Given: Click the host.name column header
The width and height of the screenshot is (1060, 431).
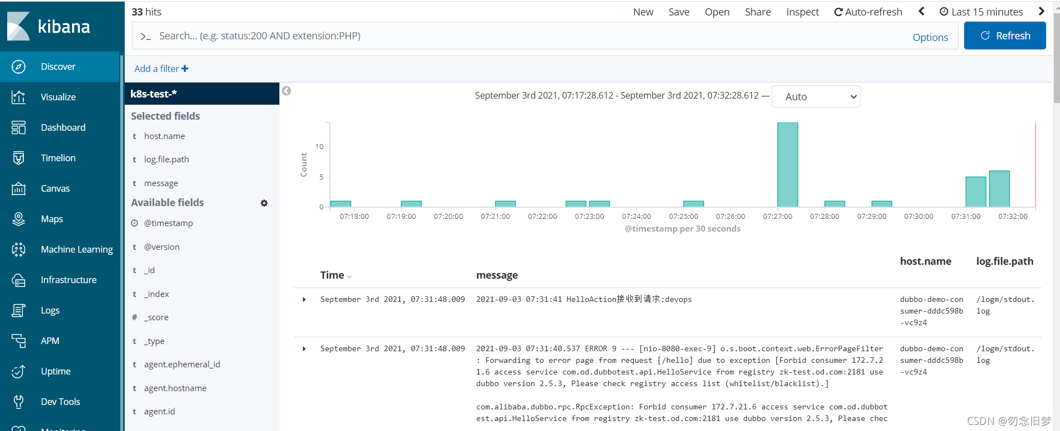Looking at the screenshot, I should (x=925, y=261).
